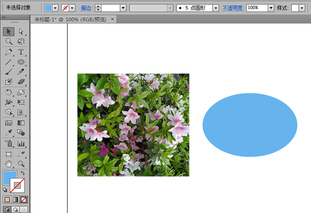Image resolution: width=311 pixels, height=213 pixels.
Task: Switch paint mode to Gradient
Action: tap(16, 199)
